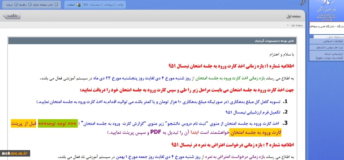This screenshot has height=160, width=344.
Task: Click the قابل توجه دانشجویان گرامی panel header
Action: click(153, 41)
